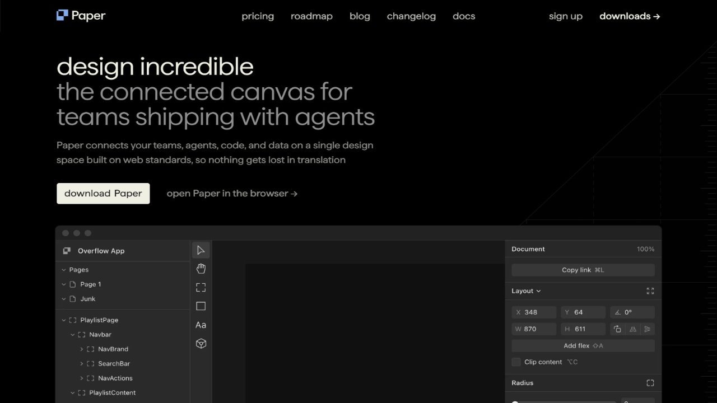Click the flip vertical icon
717x403 pixels.
648,329
